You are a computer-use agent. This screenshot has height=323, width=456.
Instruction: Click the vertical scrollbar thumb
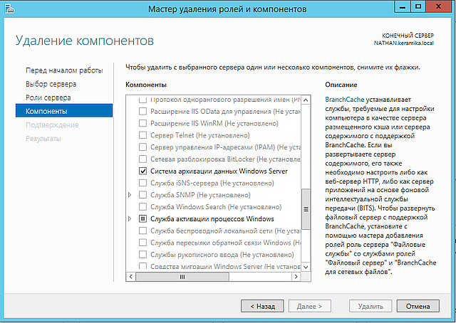[x=306, y=209]
